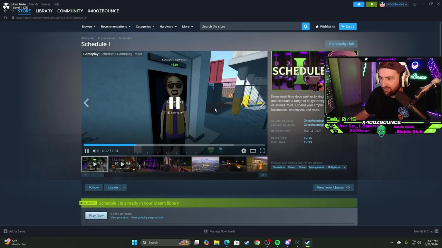Image resolution: width=442 pixels, height=248 pixels.
Task: Open Cart 1 button
Action: 348,27
